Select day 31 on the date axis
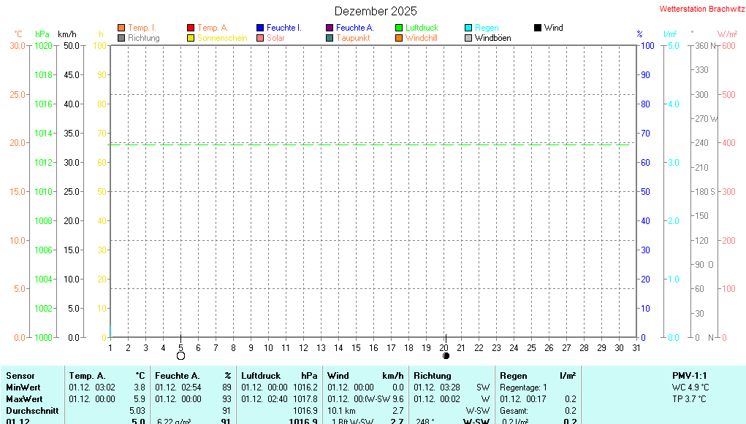746x424 pixels. point(636,347)
